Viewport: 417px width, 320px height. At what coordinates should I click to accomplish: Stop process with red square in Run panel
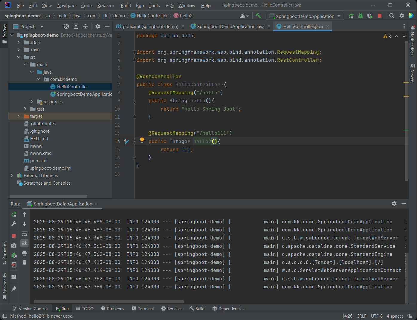(x=14, y=236)
